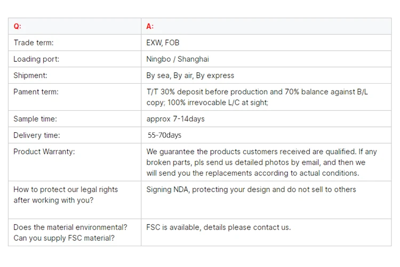Click the red "Q:" header cell
Viewport: 400px width, 267px height.
[18, 27]
